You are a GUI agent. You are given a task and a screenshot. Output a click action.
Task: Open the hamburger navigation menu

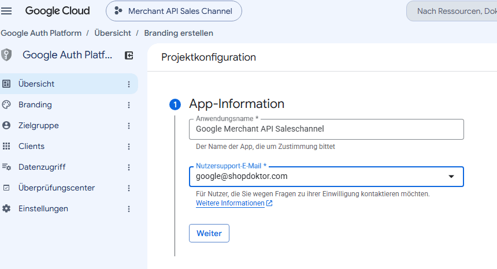[x=6, y=11]
